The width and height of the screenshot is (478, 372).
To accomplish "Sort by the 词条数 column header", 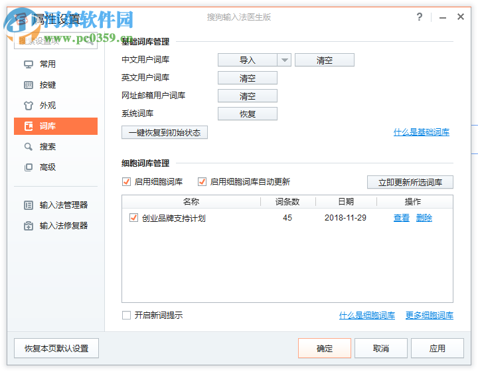I will pos(287,202).
